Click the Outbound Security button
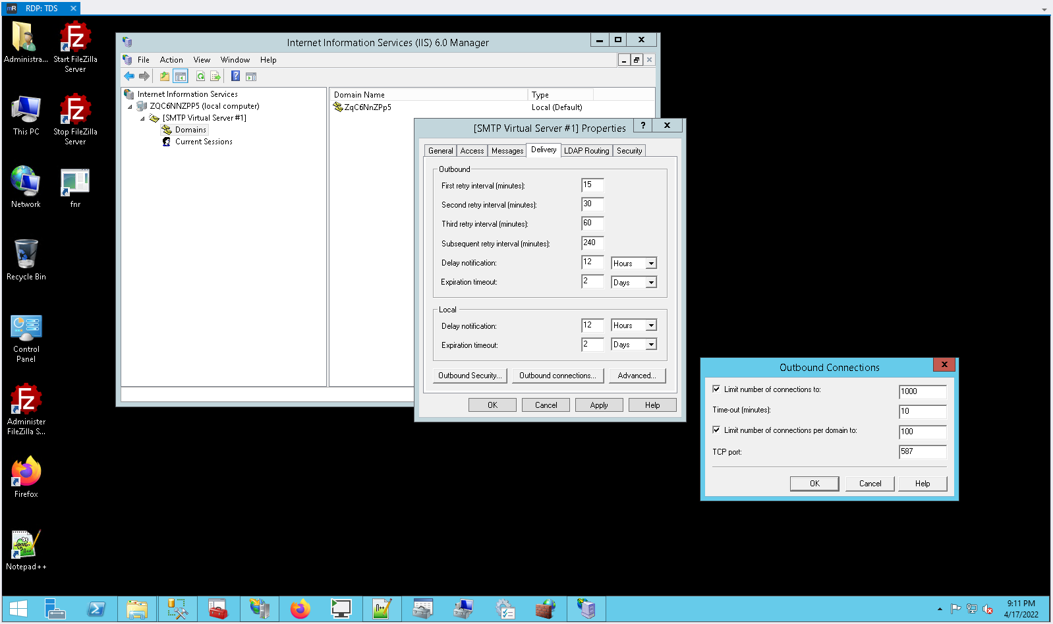Viewport: 1053px width, 624px height. tap(470, 376)
